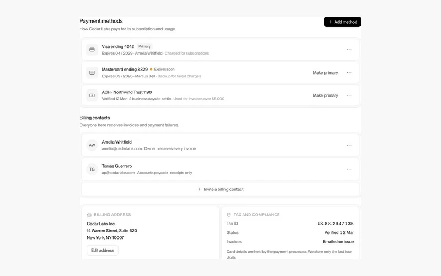Click the Billing contacts heading
This screenshot has width=441, height=276.
coord(94,118)
